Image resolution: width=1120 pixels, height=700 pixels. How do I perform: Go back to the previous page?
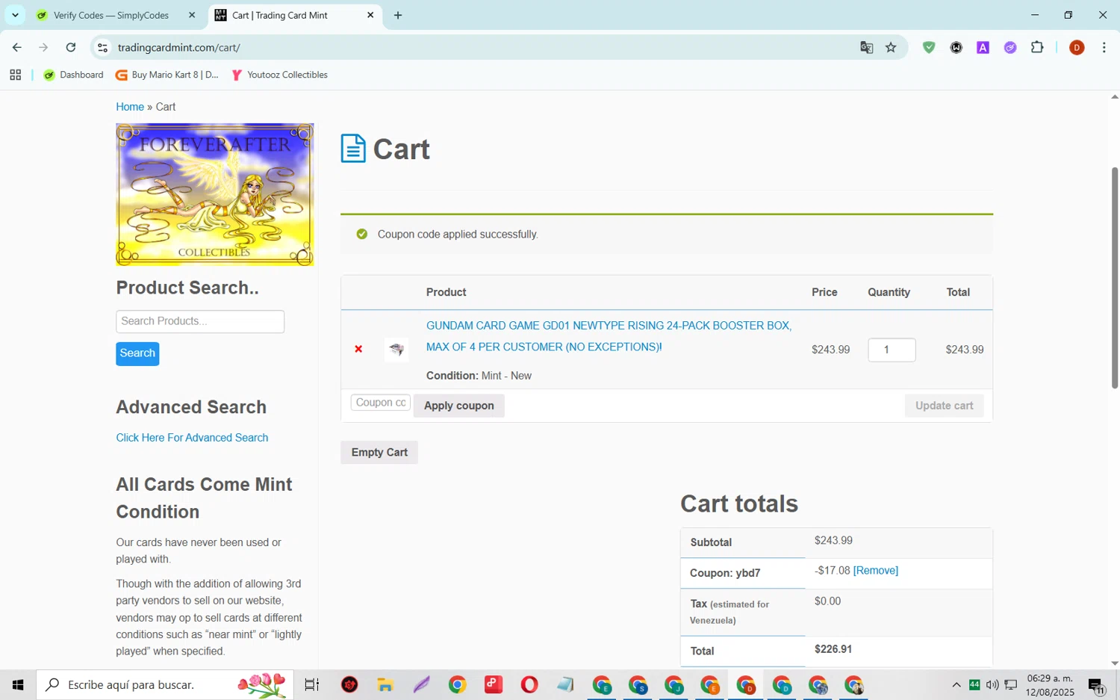16,47
